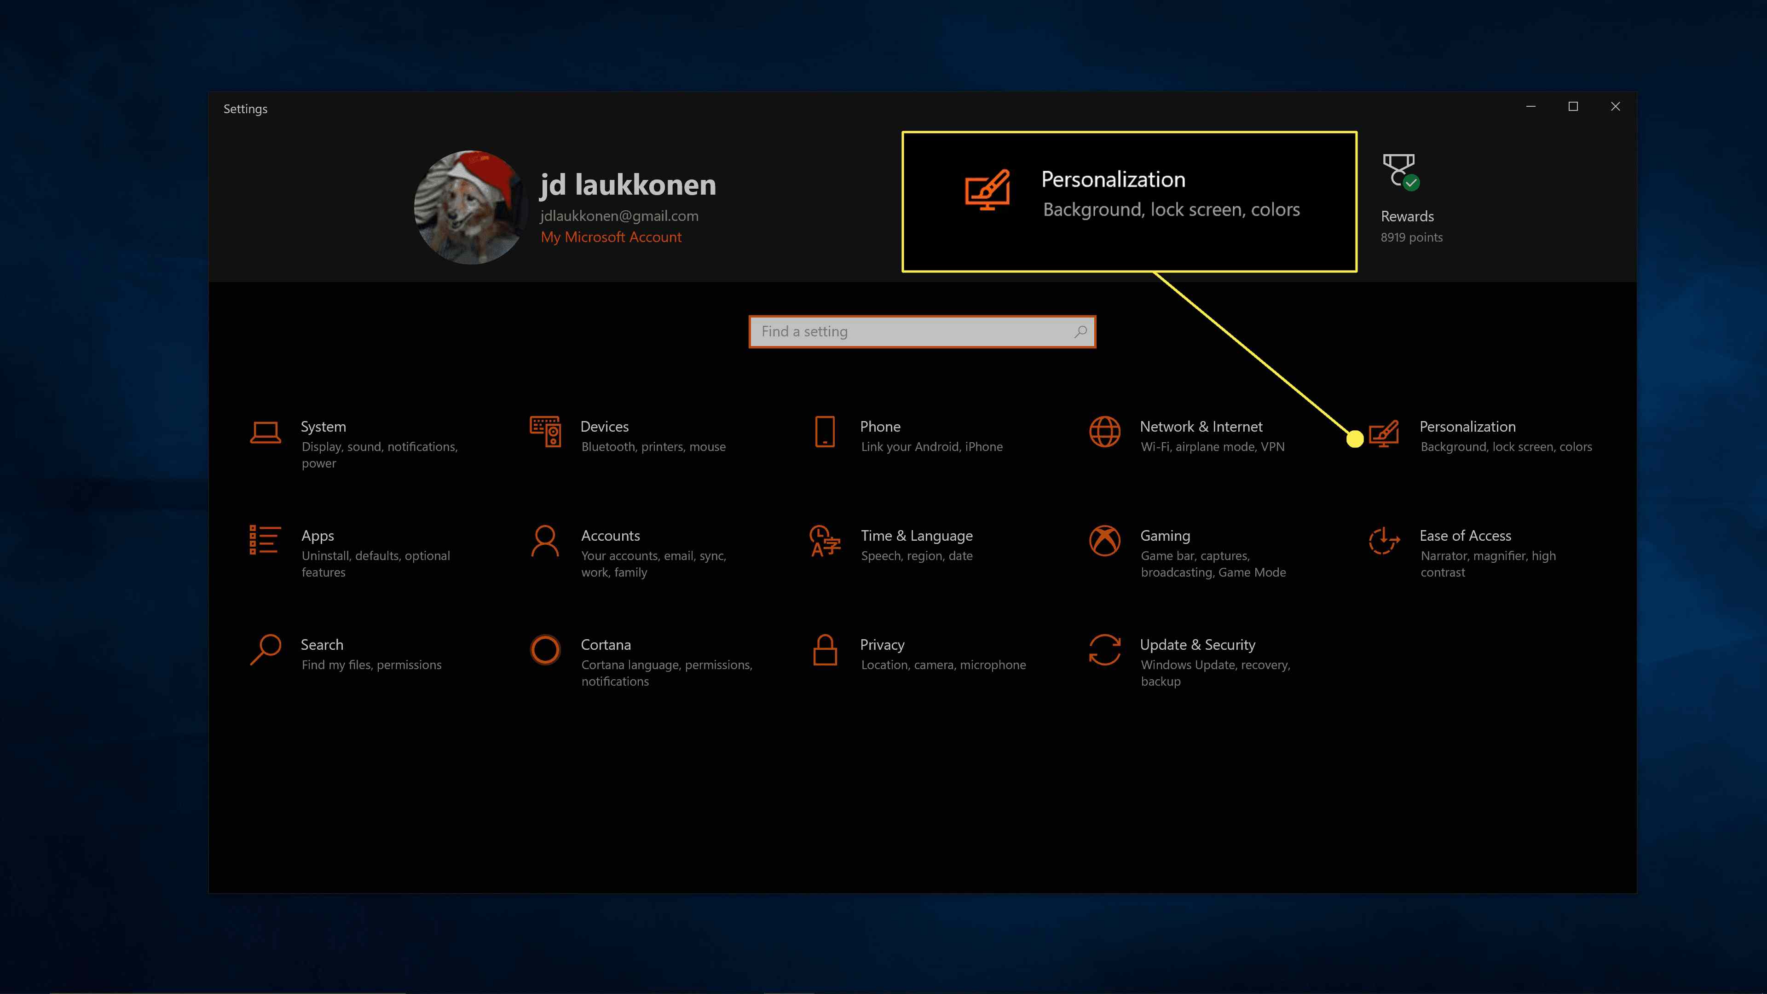Click the Devices keyboard and speaker icon

pos(545,432)
